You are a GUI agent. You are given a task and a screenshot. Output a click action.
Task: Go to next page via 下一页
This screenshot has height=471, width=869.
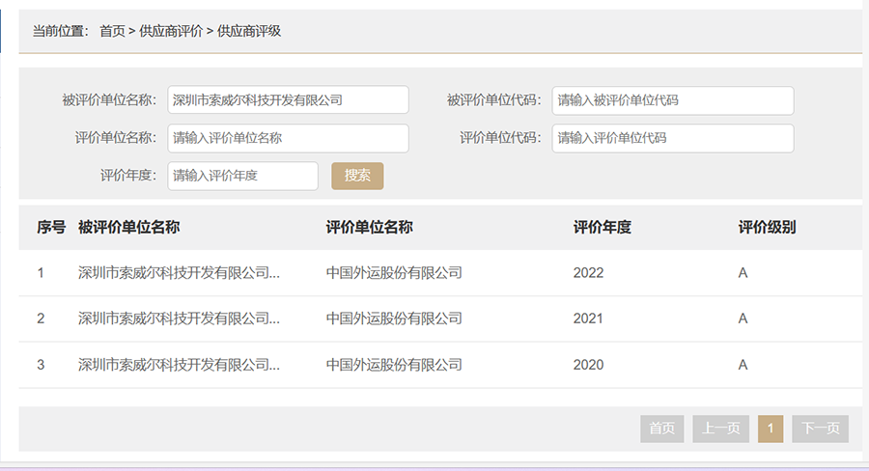click(820, 429)
